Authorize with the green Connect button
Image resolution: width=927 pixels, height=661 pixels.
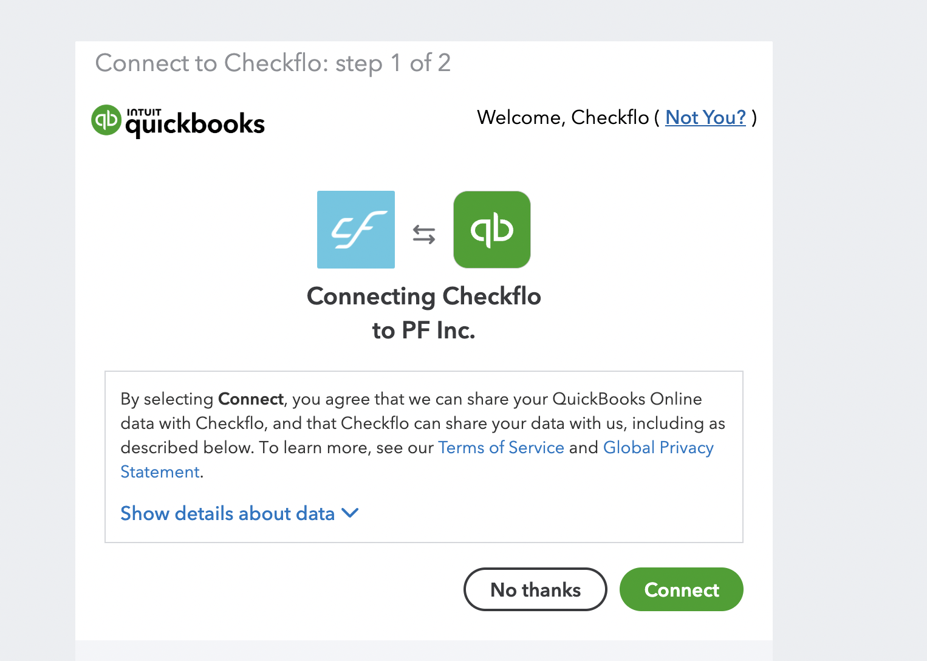tap(682, 589)
